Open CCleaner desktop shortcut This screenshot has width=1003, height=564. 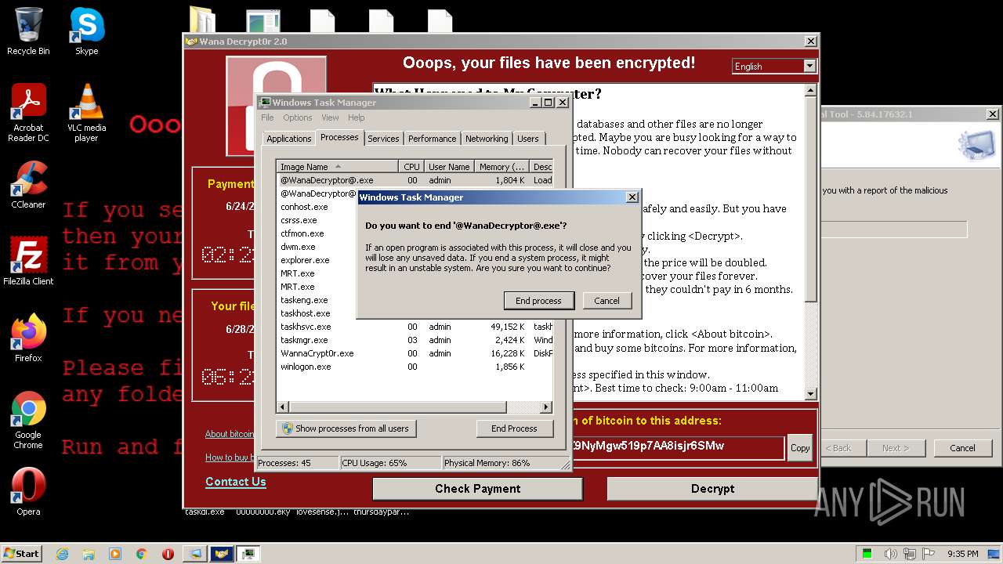coord(28,185)
